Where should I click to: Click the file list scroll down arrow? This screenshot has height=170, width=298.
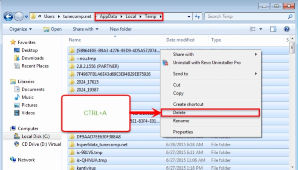[x=292, y=167]
